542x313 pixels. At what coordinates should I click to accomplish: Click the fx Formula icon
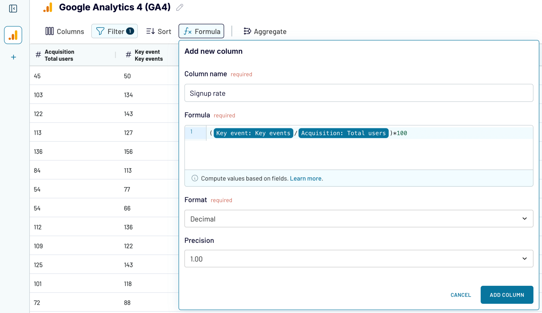[x=188, y=31]
